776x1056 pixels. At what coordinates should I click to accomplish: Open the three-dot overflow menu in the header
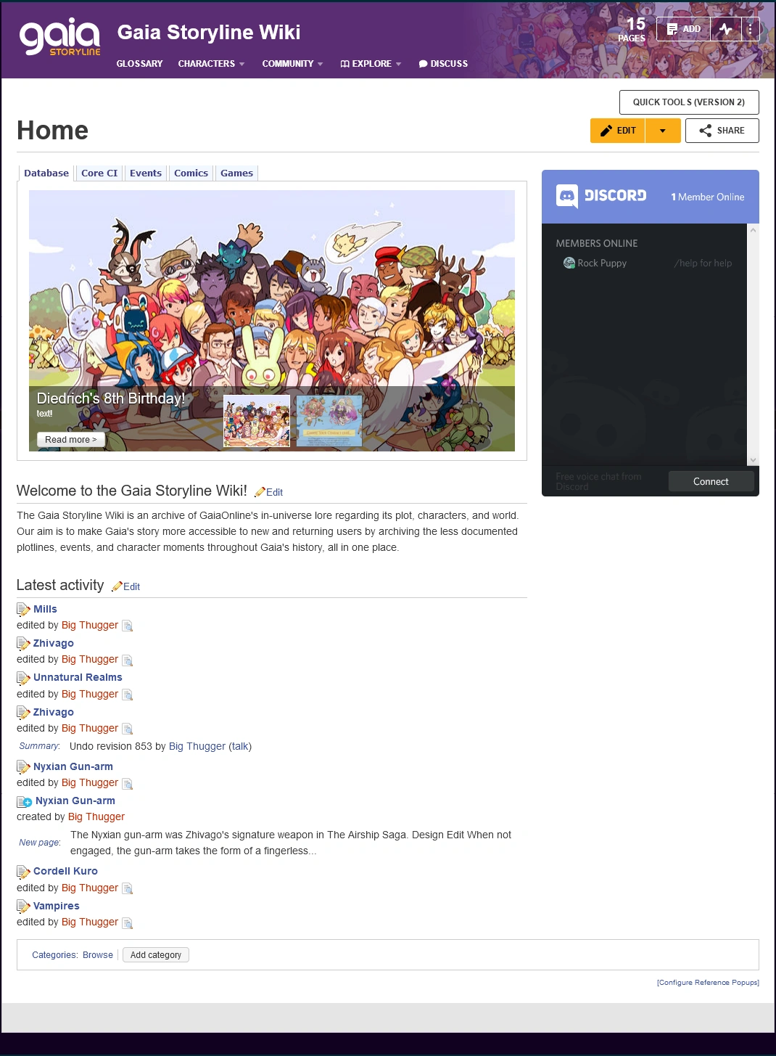(749, 28)
